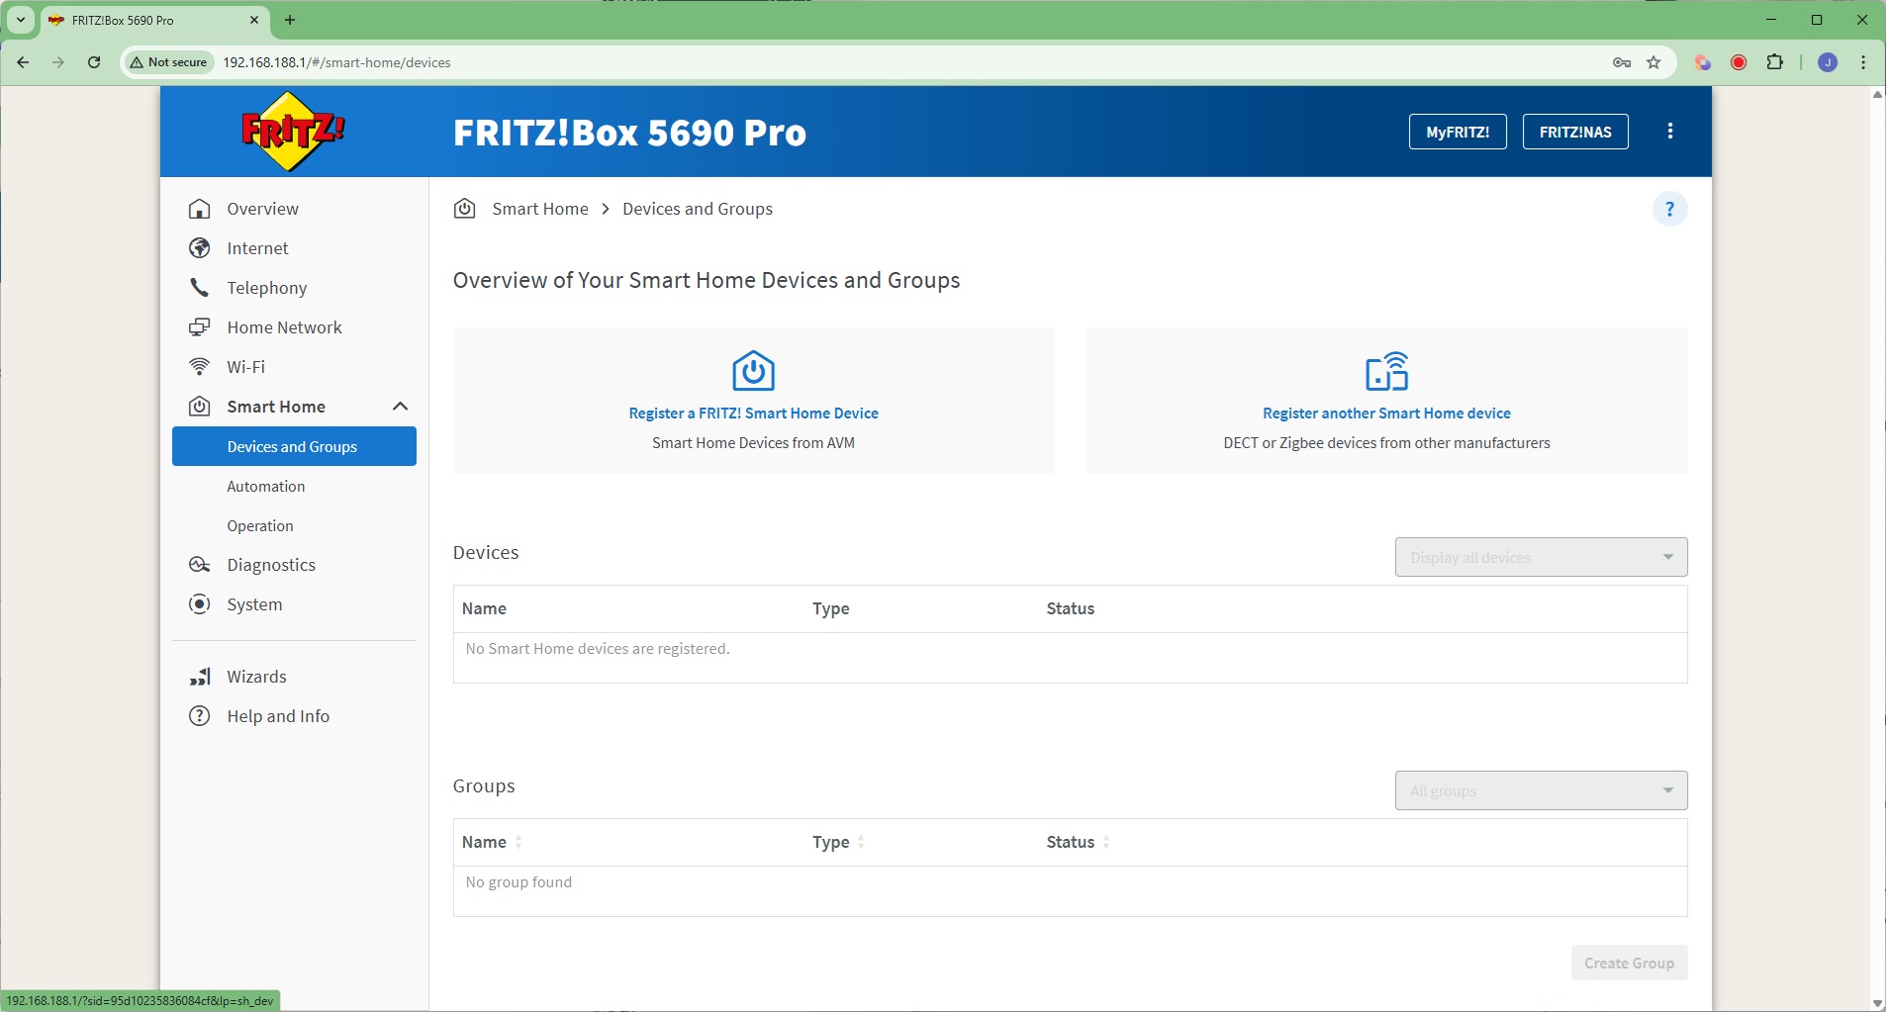Open Automation in the sidebar

(x=266, y=487)
